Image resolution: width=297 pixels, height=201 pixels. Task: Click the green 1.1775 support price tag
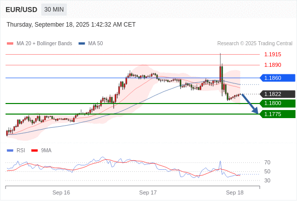click(x=278, y=114)
